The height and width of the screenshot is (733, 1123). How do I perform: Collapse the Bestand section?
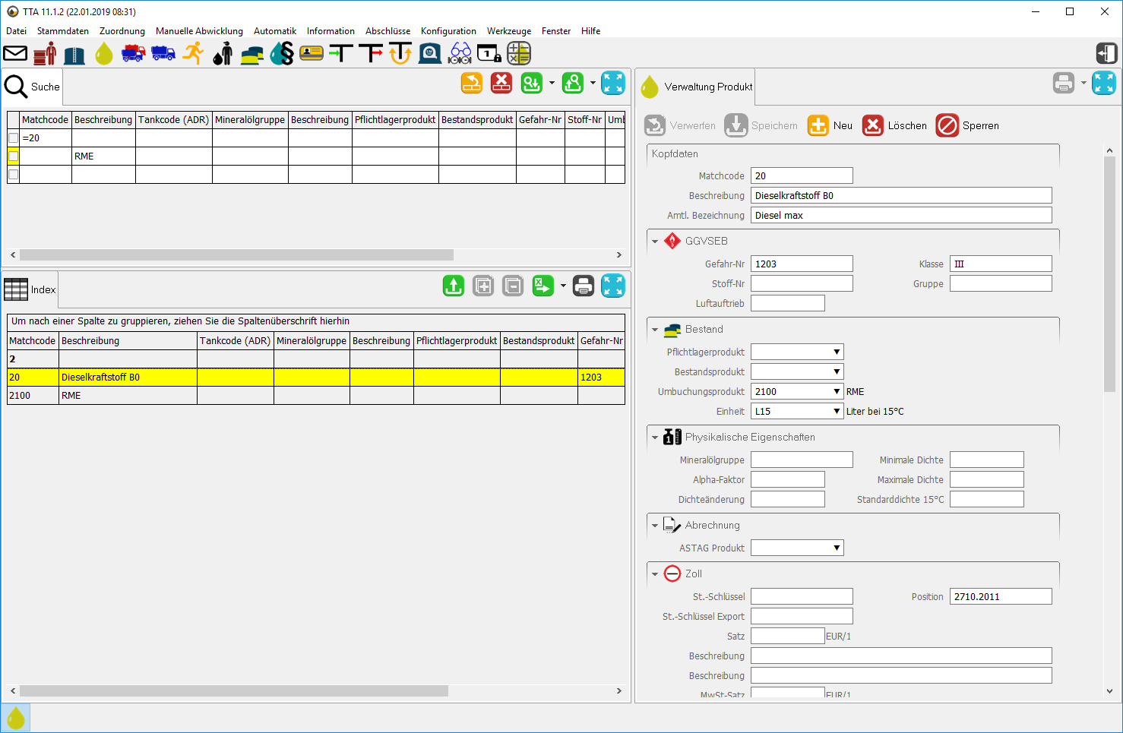tap(655, 330)
